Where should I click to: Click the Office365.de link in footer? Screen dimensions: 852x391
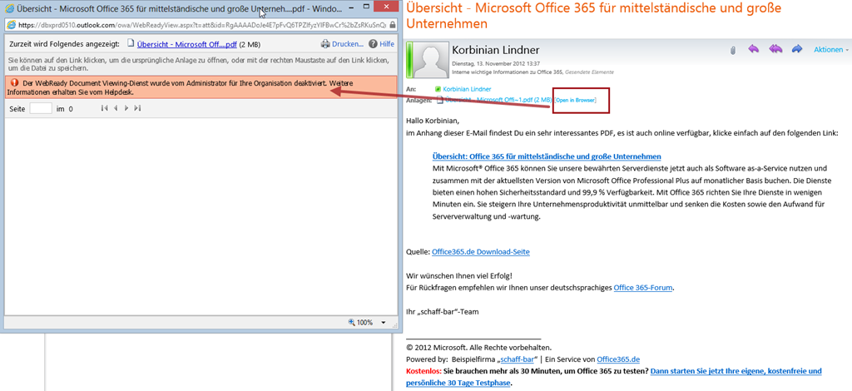[x=618, y=359]
